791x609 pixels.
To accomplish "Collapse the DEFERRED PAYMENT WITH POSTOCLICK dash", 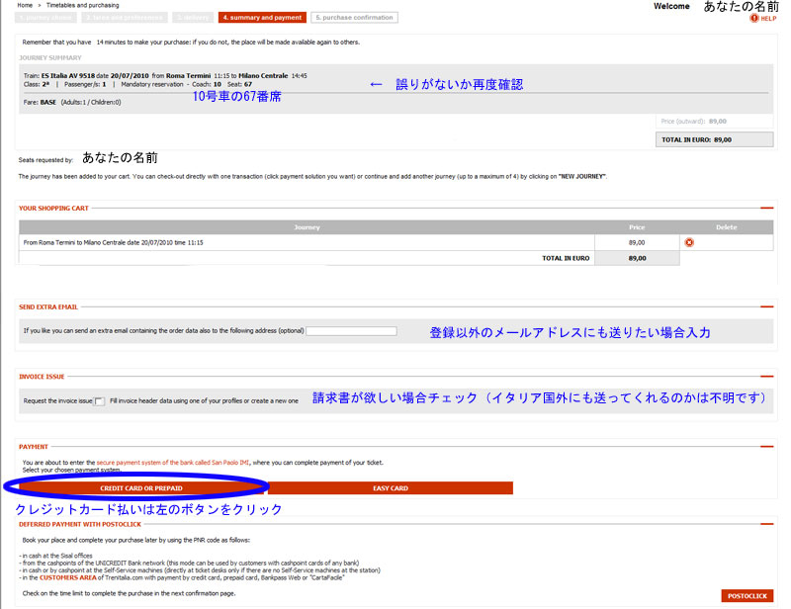I will tap(767, 524).
